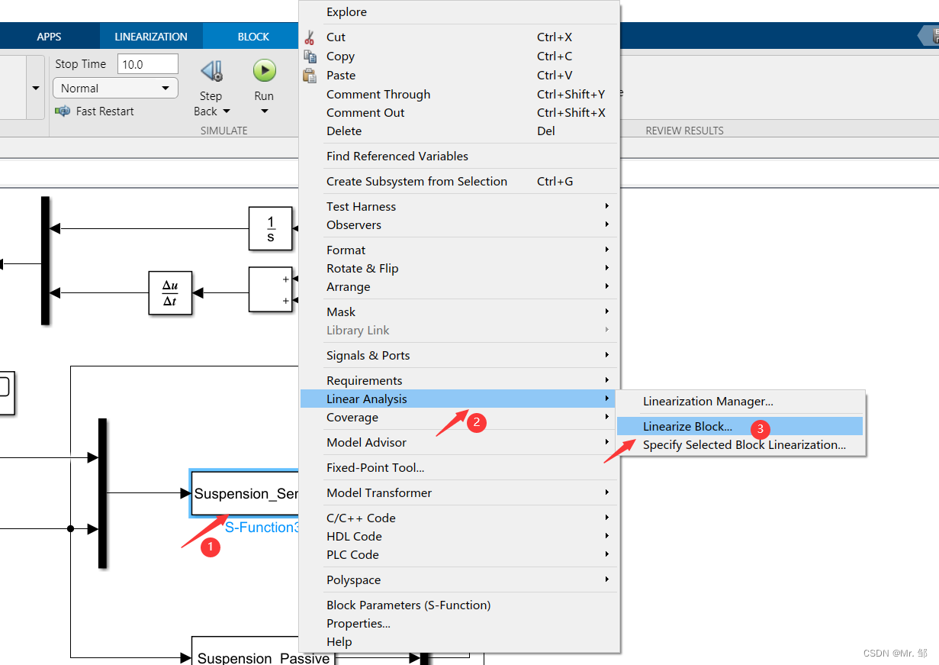Choose Find Referenced Variables
The image size is (939, 665).
(x=459, y=156)
